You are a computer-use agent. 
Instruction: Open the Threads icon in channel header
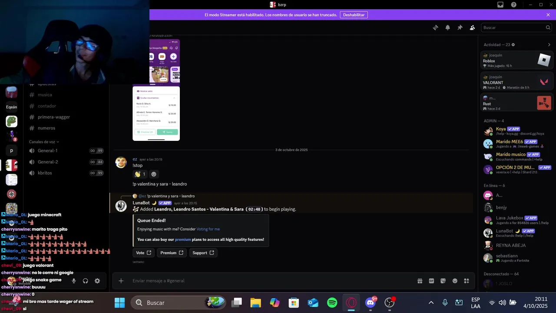click(x=435, y=27)
